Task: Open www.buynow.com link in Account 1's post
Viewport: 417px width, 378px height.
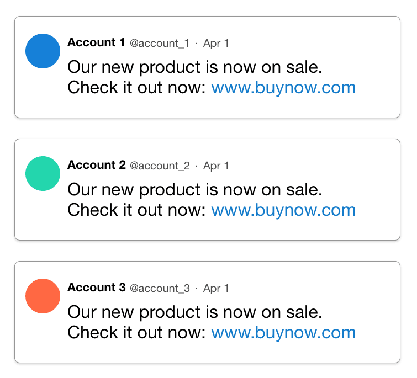Action: [x=283, y=88]
